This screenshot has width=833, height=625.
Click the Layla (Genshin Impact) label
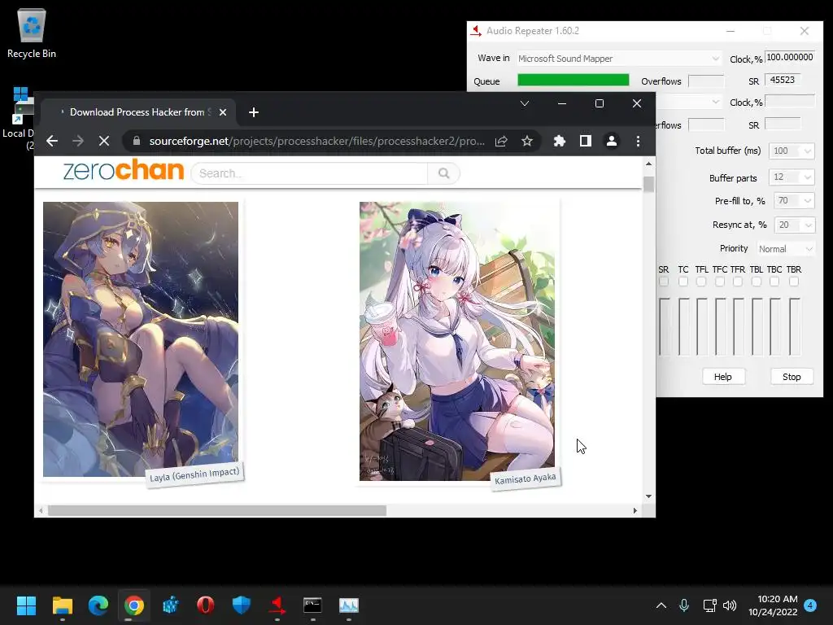click(194, 474)
